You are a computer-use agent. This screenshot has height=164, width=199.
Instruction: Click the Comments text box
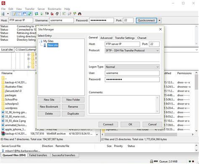coord(124,104)
